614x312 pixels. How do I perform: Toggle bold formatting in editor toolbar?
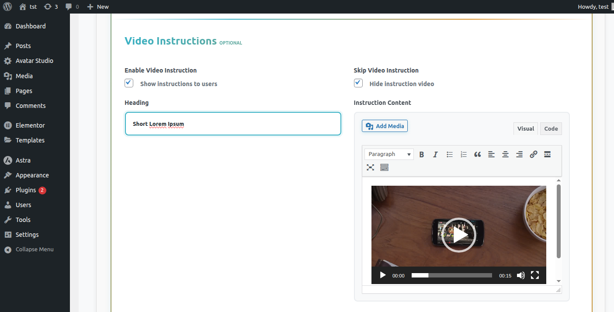[422, 154]
